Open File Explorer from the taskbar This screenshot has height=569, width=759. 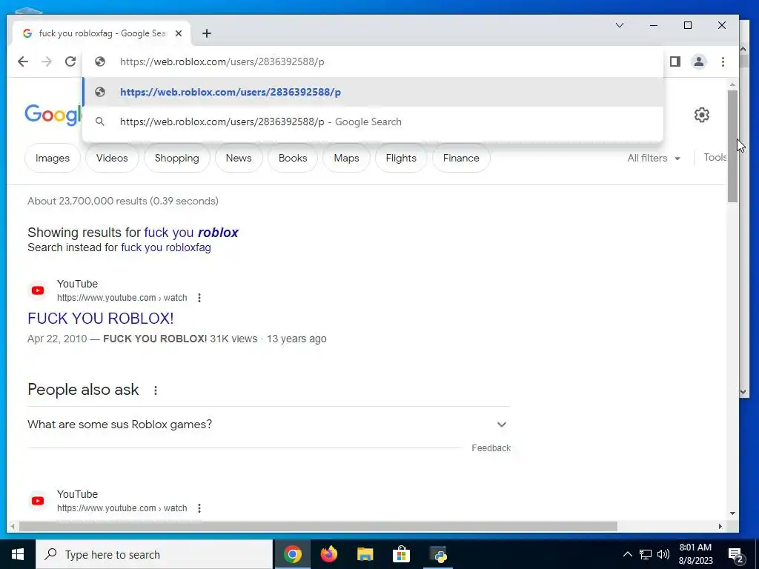pyautogui.click(x=365, y=554)
